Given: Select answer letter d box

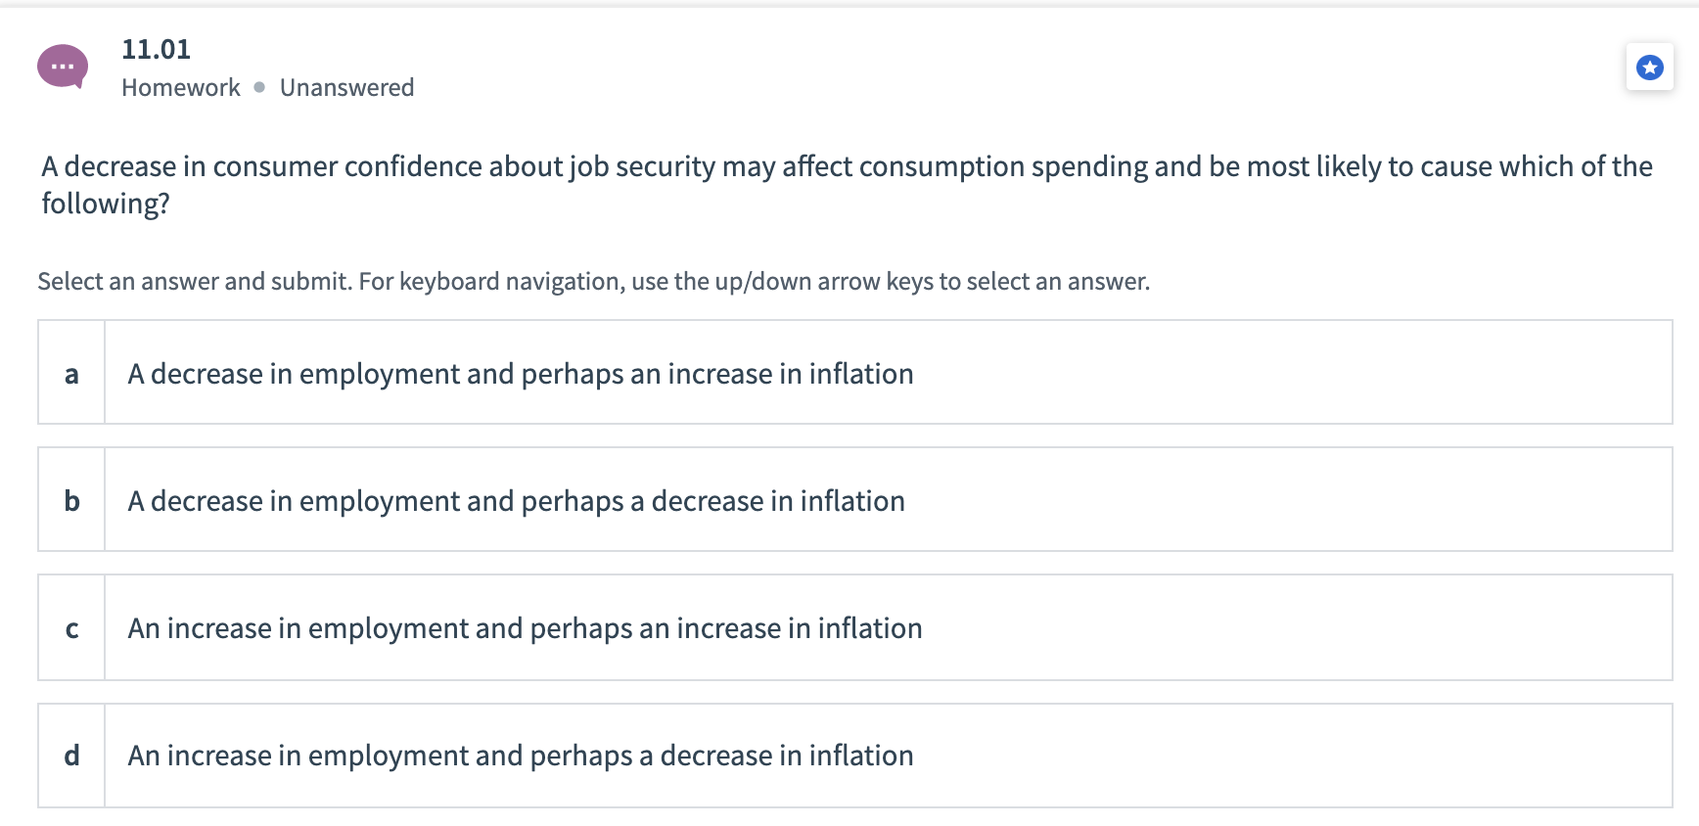Looking at the screenshot, I should [x=71, y=756].
